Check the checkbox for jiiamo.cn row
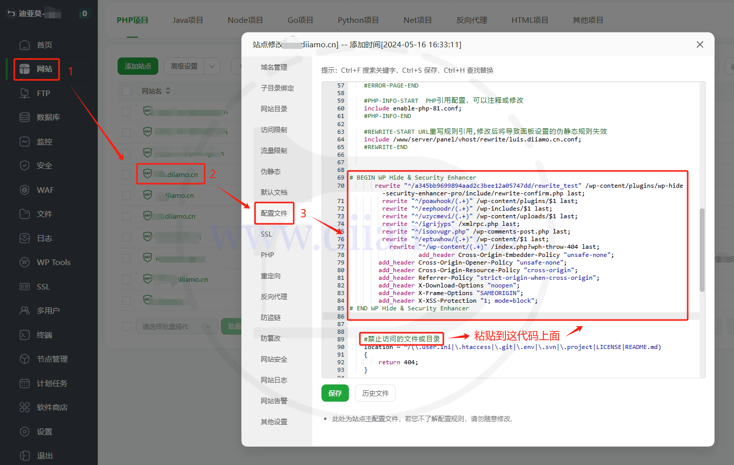 (127, 279)
